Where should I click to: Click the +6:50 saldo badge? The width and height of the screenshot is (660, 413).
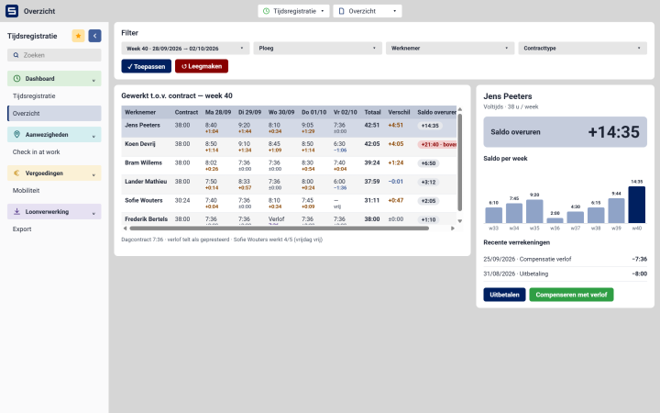click(428, 163)
